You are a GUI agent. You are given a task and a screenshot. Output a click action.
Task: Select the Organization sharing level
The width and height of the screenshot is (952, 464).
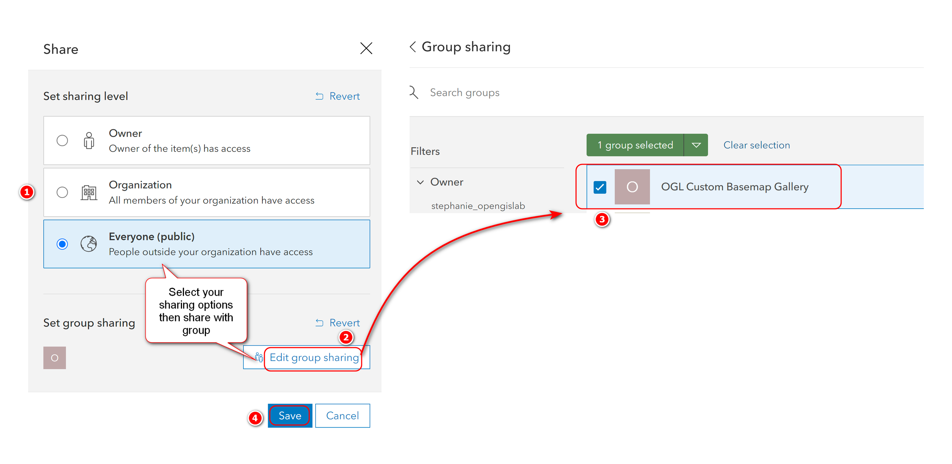pyautogui.click(x=61, y=192)
